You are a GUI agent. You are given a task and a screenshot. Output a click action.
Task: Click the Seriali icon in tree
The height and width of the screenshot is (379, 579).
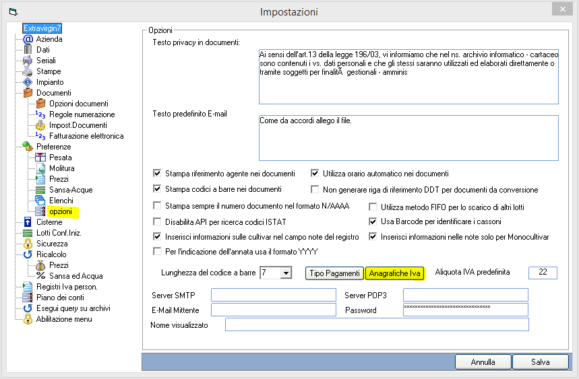[x=28, y=61]
